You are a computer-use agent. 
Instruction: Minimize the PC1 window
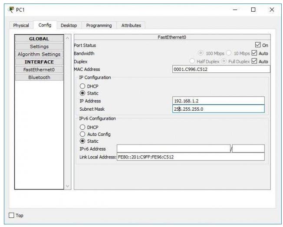(x=235, y=10)
